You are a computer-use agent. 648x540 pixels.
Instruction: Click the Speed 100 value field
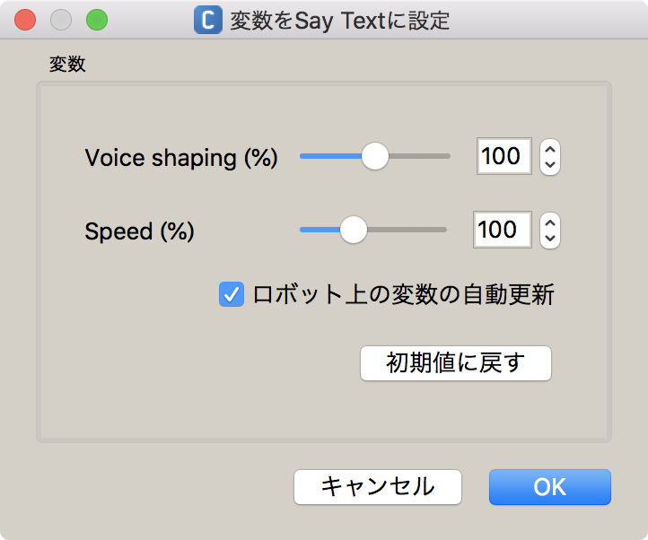coord(502,230)
